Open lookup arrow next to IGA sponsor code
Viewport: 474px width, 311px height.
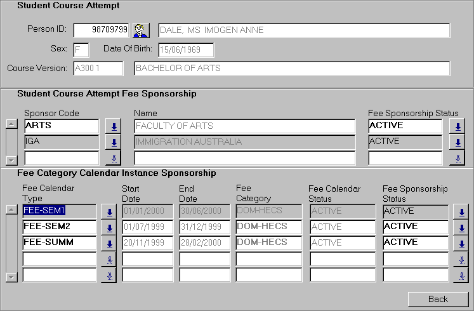click(114, 142)
